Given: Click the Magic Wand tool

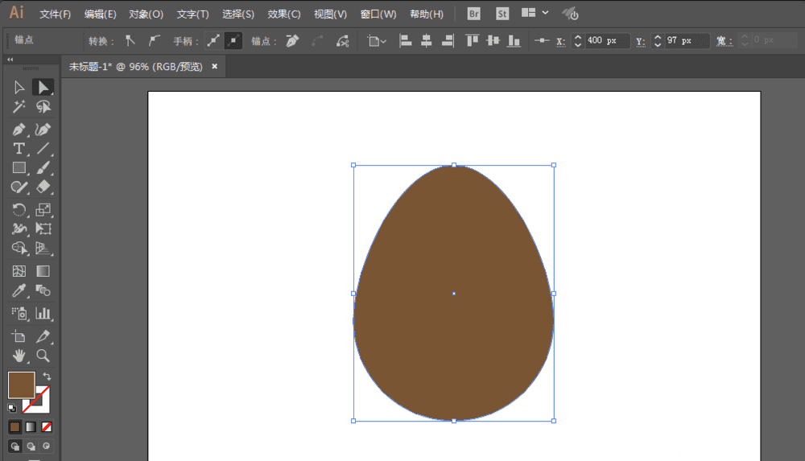Looking at the screenshot, I should [19, 107].
